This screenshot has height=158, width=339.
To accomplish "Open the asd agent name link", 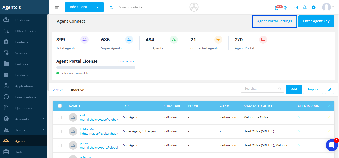I will (82, 115).
